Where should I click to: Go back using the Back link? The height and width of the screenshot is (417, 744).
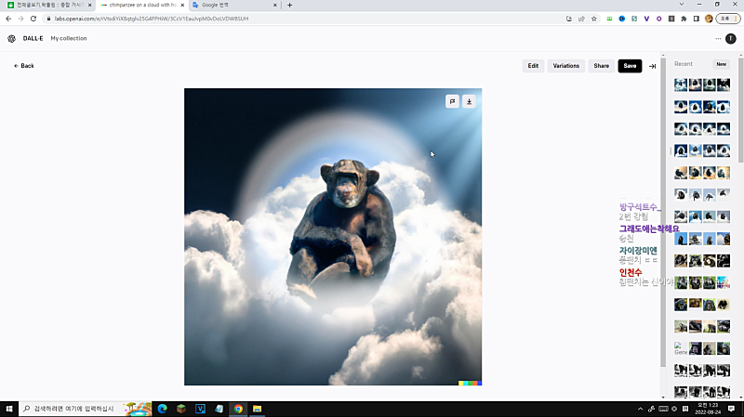pos(24,66)
